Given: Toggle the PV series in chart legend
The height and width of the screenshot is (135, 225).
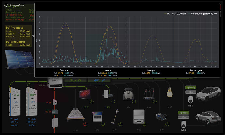Looking at the screenshot, I should pos(175,14).
